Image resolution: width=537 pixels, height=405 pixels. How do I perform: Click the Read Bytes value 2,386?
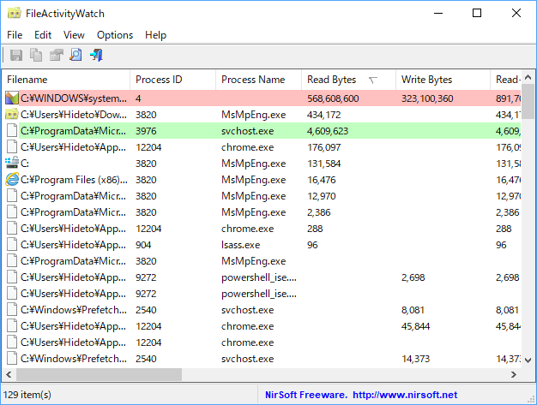tap(319, 212)
